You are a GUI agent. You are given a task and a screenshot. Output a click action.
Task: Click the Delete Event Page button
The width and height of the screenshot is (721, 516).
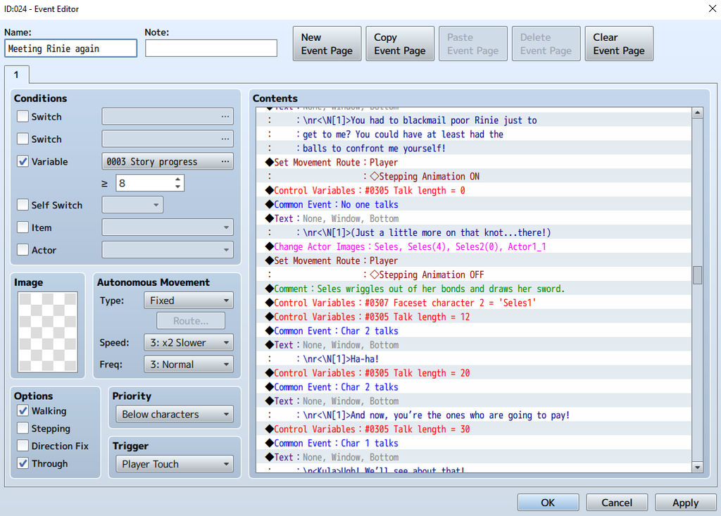tap(546, 44)
